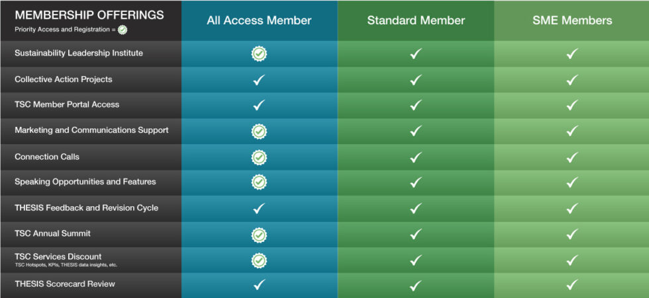Select the Standard Member column header

click(416, 20)
